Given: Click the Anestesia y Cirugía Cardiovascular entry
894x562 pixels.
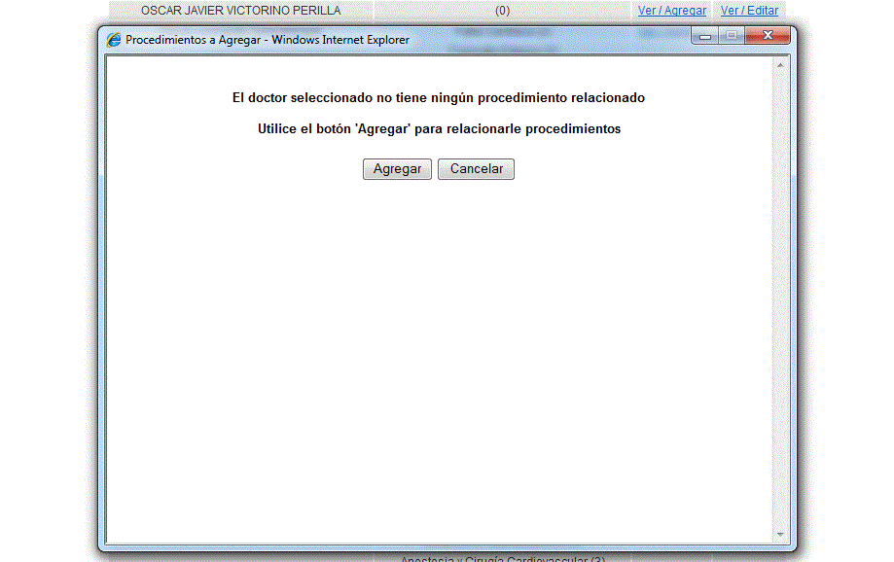Looking at the screenshot, I should pyautogui.click(x=502, y=558).
